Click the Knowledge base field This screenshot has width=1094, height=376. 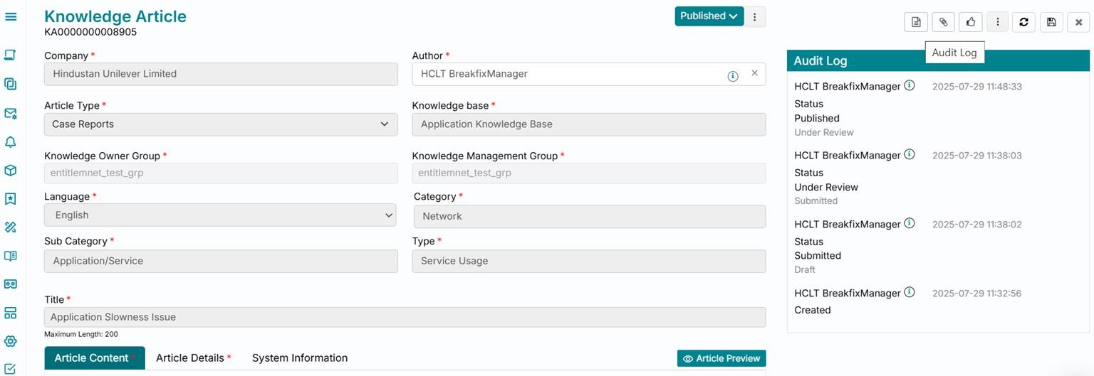click(589, 124)
